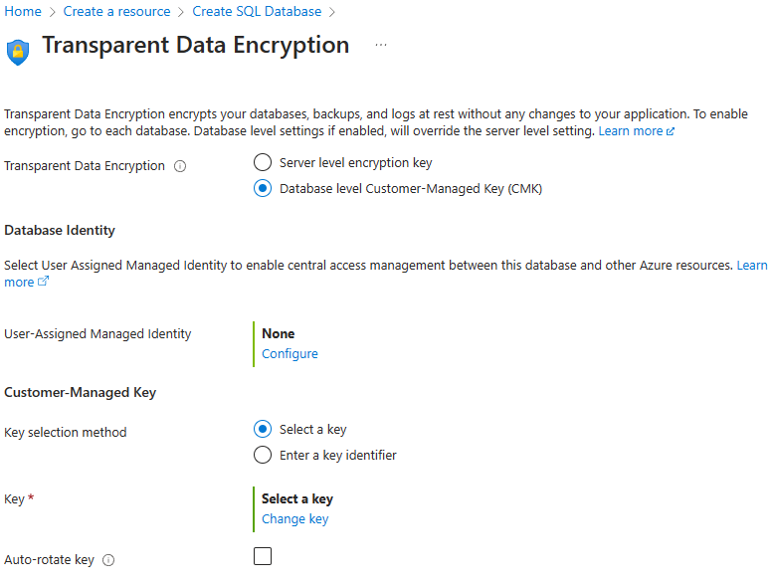775x586 pixels.
Task: Choose Enter a key identifier option
Action: point(263,455)
